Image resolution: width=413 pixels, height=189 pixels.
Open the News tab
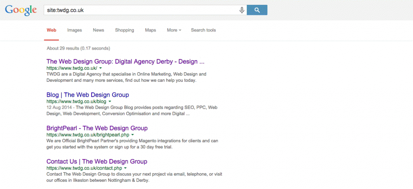[x=98, y=30]
